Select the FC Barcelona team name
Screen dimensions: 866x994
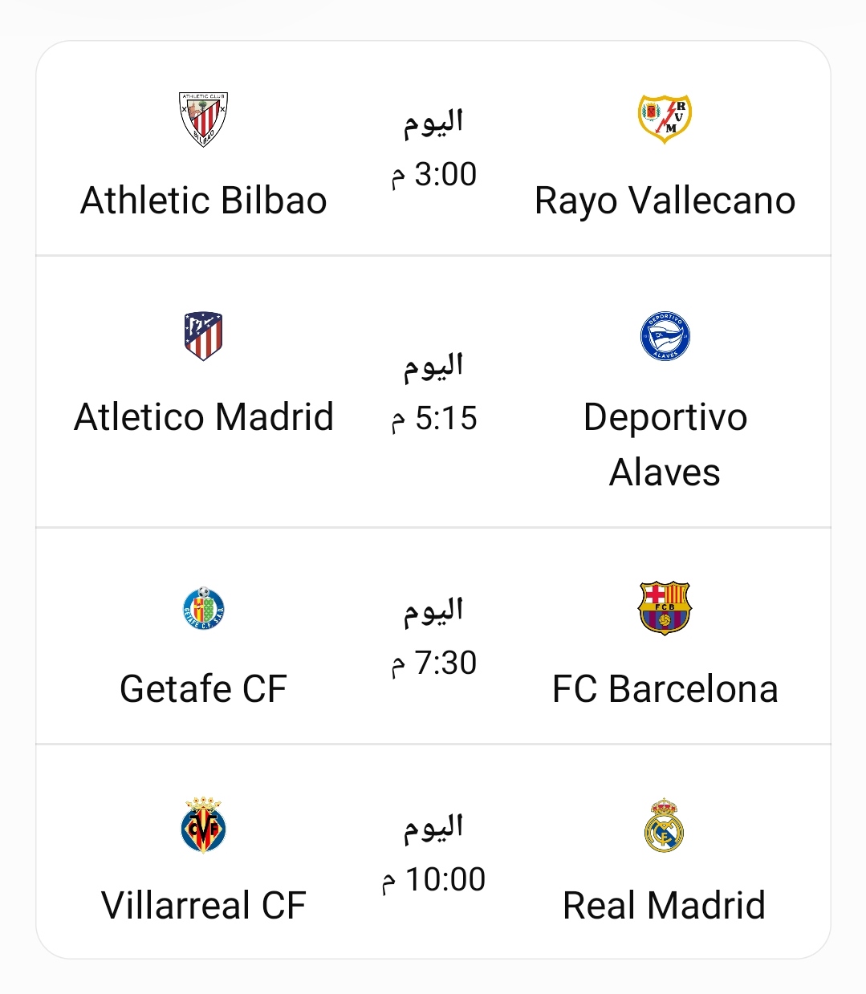[665, 689]
